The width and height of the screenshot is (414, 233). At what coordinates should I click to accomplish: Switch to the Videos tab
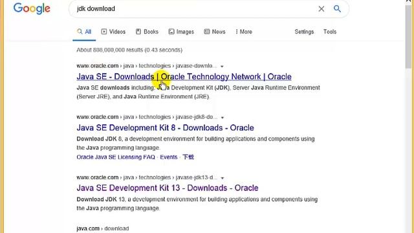click(113, 32)
